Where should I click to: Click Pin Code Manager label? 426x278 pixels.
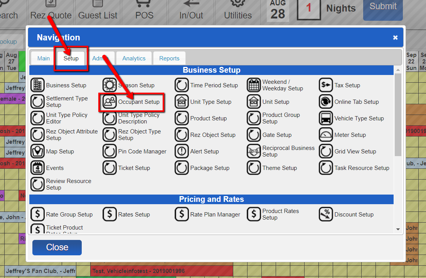pos(142,151)
